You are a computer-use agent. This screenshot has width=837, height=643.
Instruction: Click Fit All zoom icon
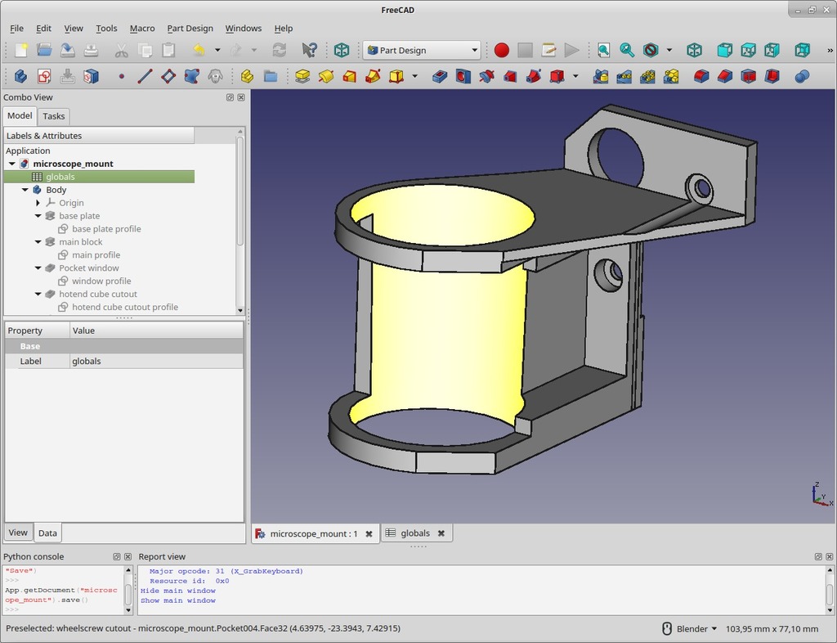(x=603, y=50)
